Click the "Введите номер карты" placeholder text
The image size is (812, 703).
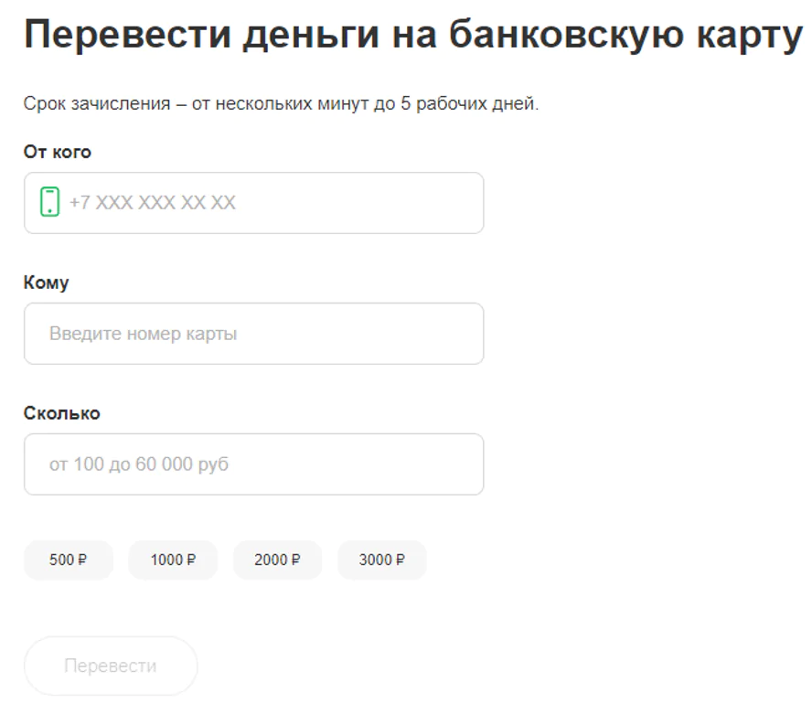tap(143, 334)
